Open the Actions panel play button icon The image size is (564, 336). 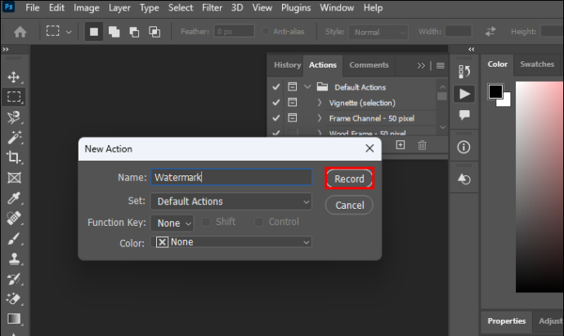pyautogui.click(x=464, y=94)
